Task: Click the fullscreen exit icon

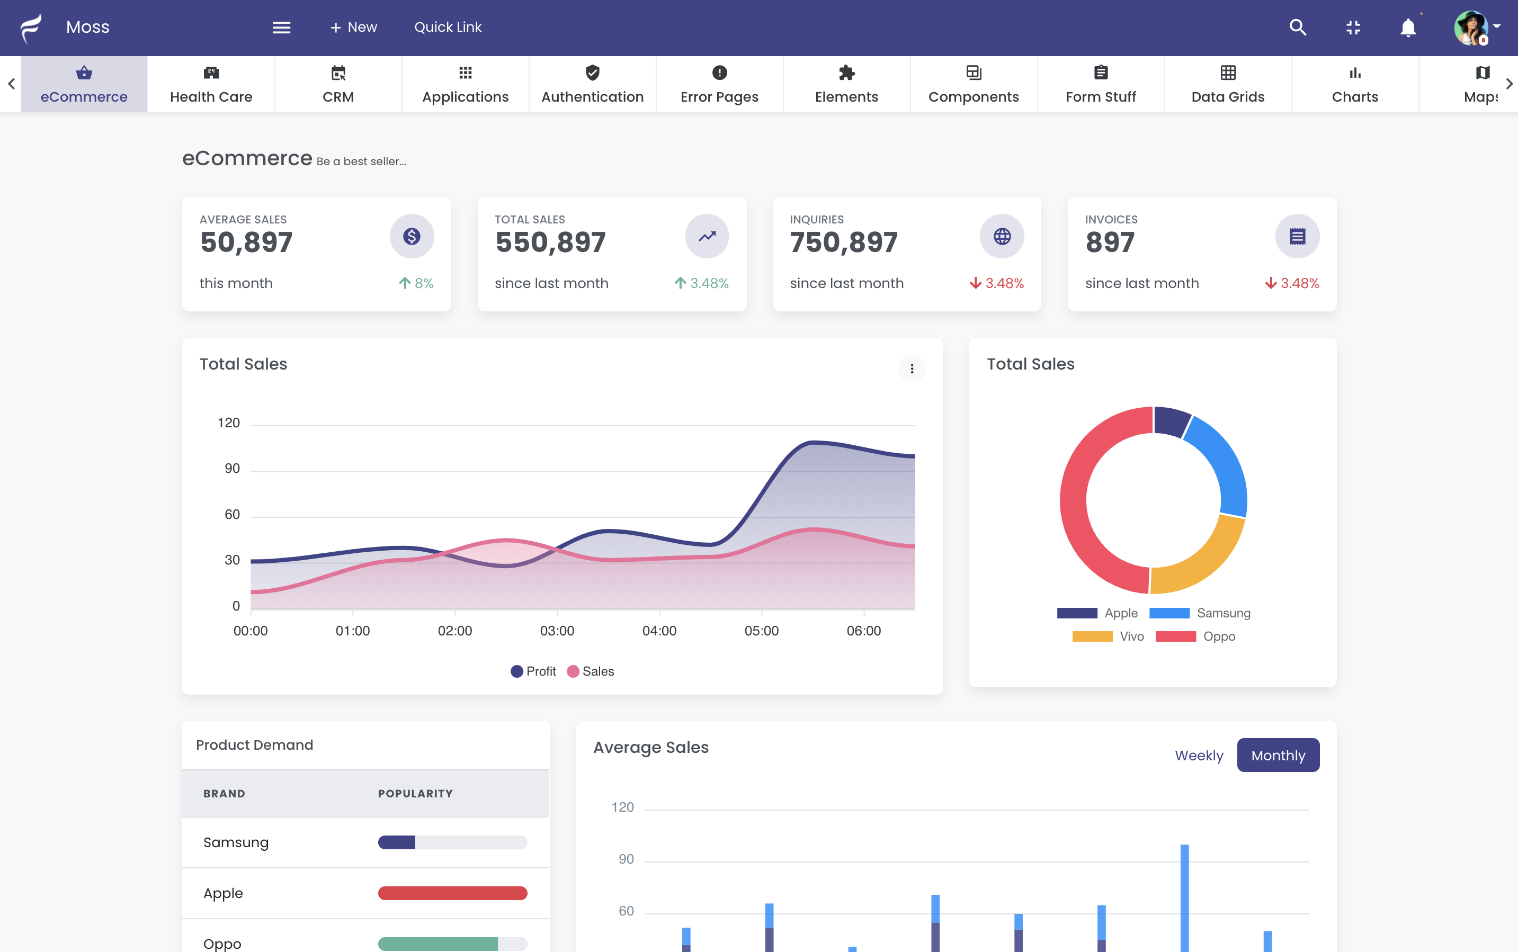Action: [x=1353, y=27]
